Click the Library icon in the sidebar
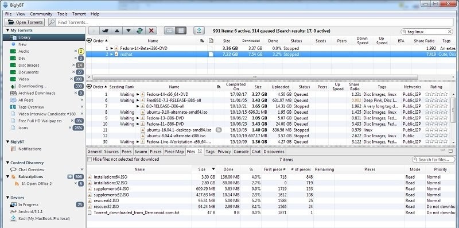Screen dimensions: 459x228 (x=13, y=37)
